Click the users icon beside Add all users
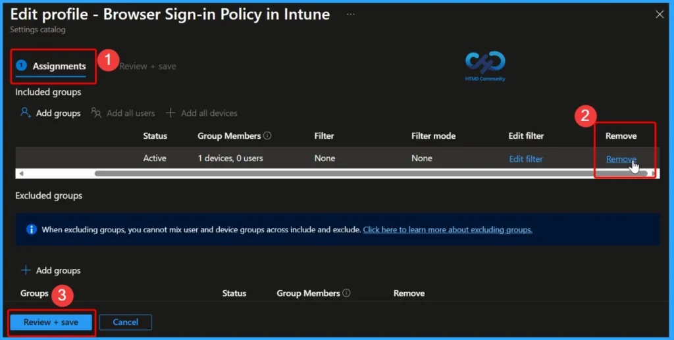The height and width of the screenshot is (340, 674). tap(96, 113)
